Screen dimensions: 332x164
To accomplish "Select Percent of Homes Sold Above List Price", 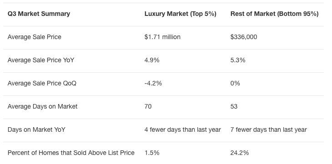I will point(71,153).
